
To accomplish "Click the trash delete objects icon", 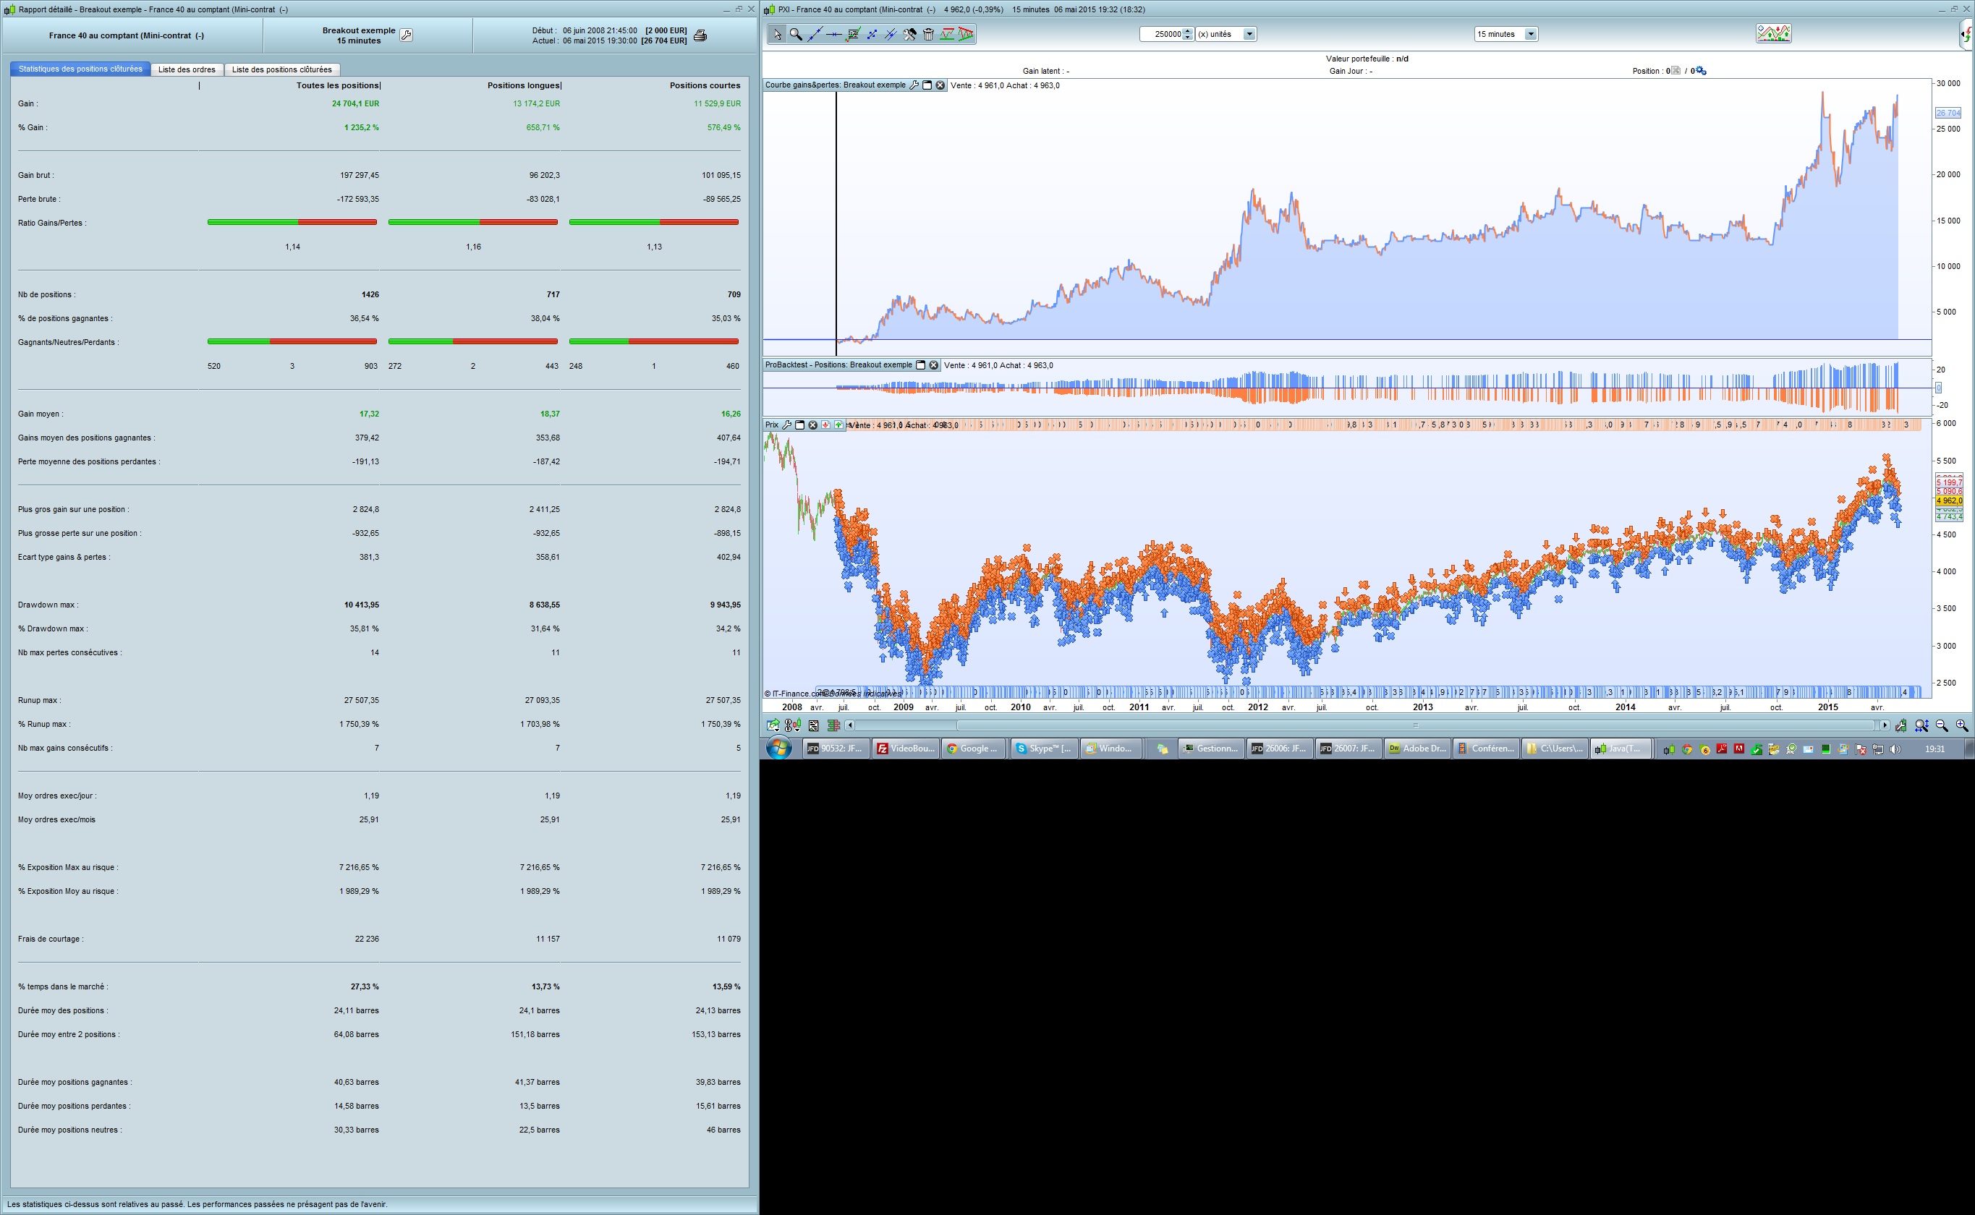I will [x=928, y=34].
